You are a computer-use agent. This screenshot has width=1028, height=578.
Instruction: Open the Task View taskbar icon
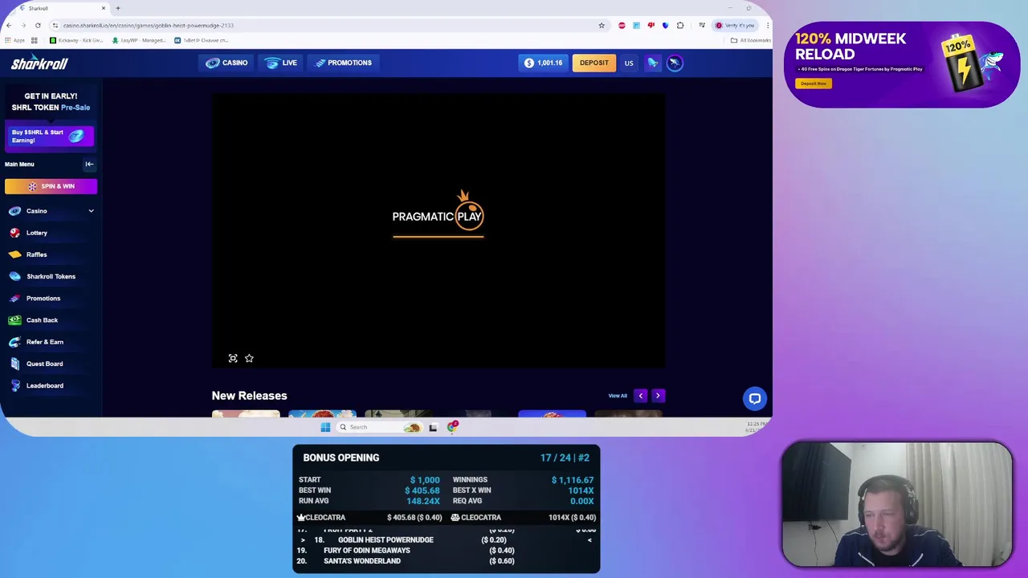click(x=433, y=427)
